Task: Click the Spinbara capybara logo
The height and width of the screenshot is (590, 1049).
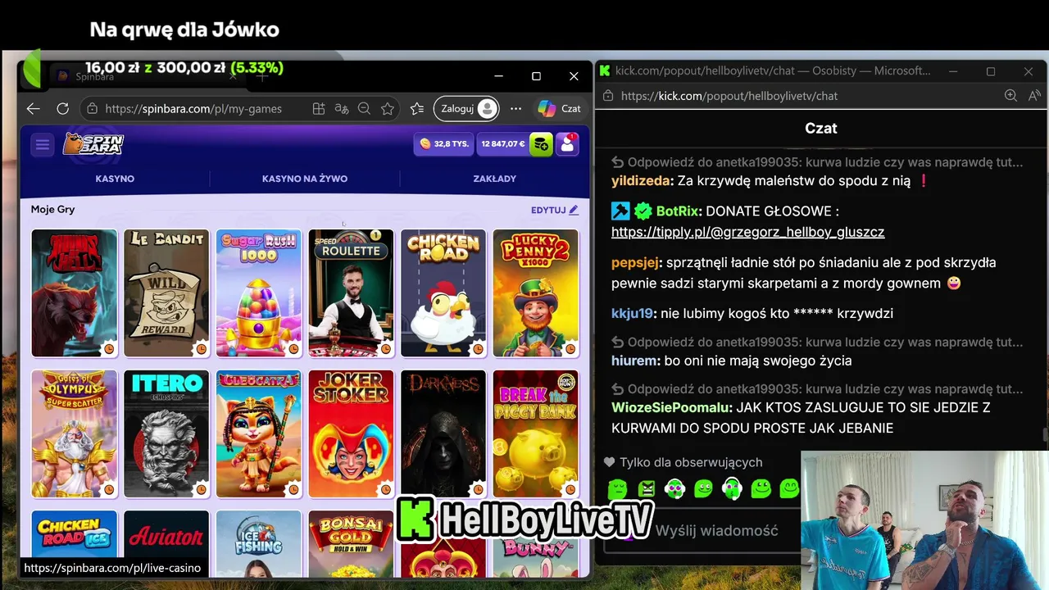Action: point(93,144)
